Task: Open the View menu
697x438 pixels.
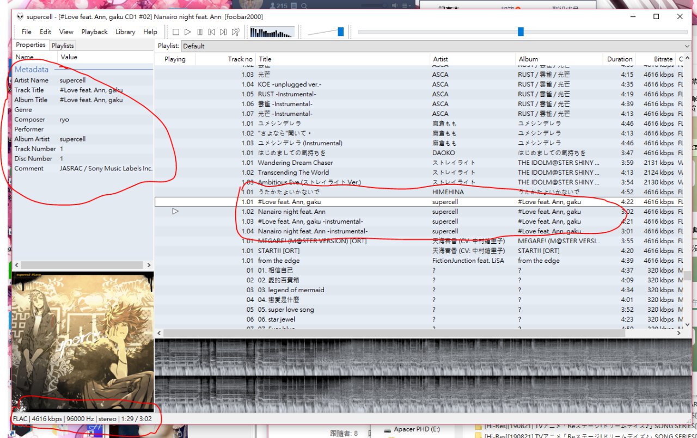Action: (66, 32)
